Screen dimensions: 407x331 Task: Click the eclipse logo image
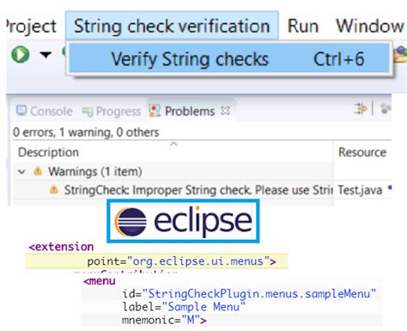(183, 221)
